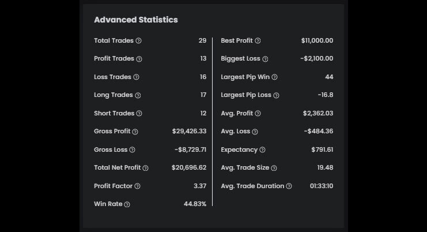Click the help icon beside Total Trades

pyautogui.click(x=138, y=41)
